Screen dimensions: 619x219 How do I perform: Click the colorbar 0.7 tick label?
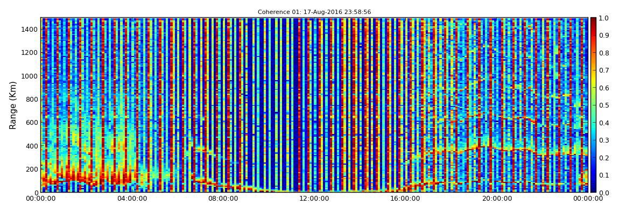[x=603, y=70]
